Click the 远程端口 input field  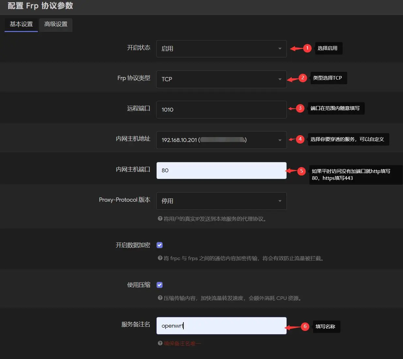point(221,110)
